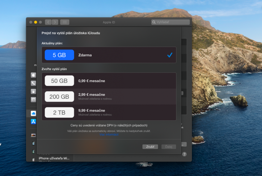Show all preferences grid button
Image resolution: width=262 pixels, height=176 pixels.
[65, 22]
